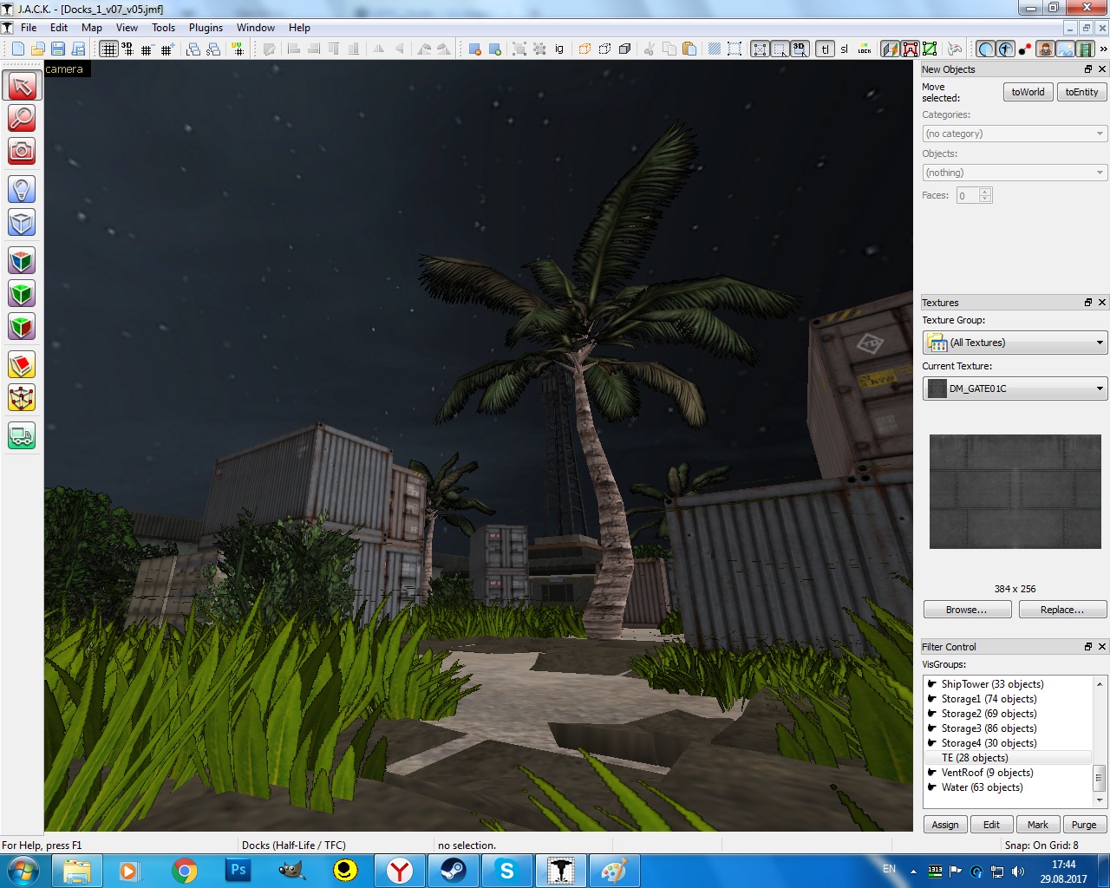Toggle select-by-handles mode
Screen dimensions: 1110x888
pyautogui.click(x=760, y=49)
